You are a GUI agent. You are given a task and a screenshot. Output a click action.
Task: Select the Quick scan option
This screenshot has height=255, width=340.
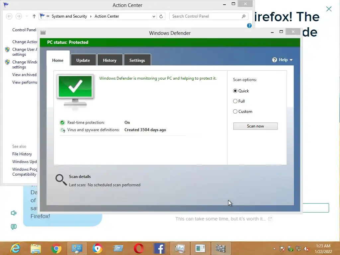235,91
